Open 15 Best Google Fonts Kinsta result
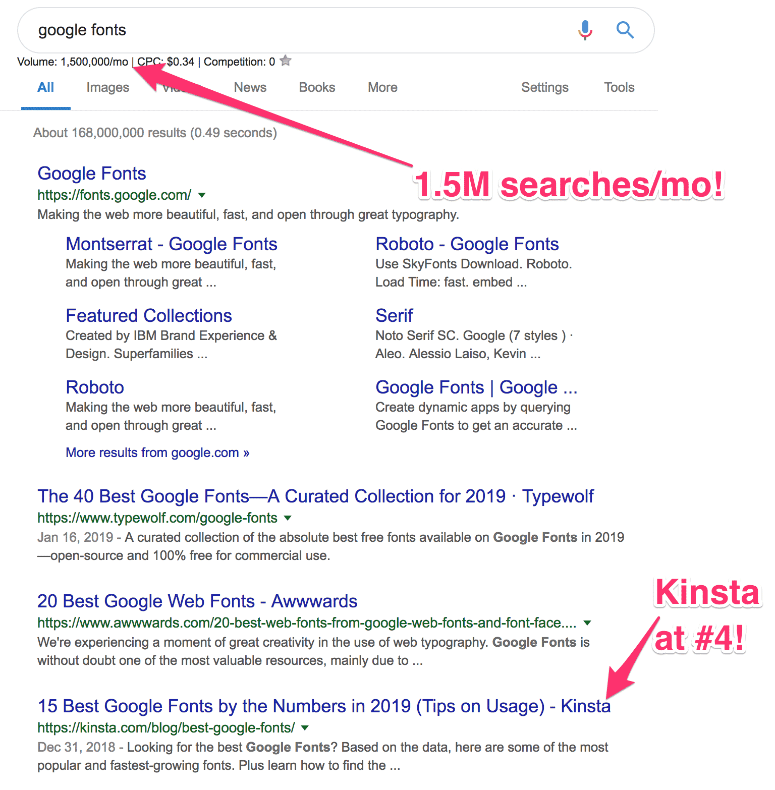Viewport: 775px width, 790px height. (x=324, y=706)
